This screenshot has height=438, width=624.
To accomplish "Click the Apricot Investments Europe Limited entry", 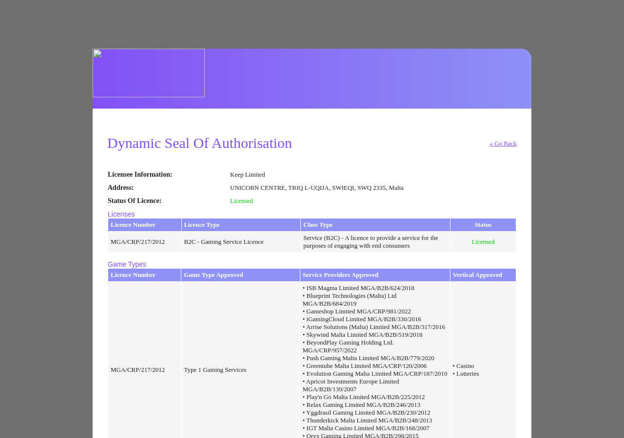I will (x=351, y=385).
